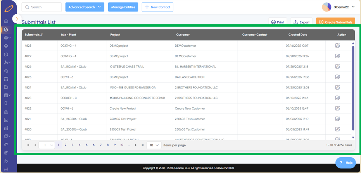
Task: Expand the sidebar with the orange chevron
Action: 17,19
